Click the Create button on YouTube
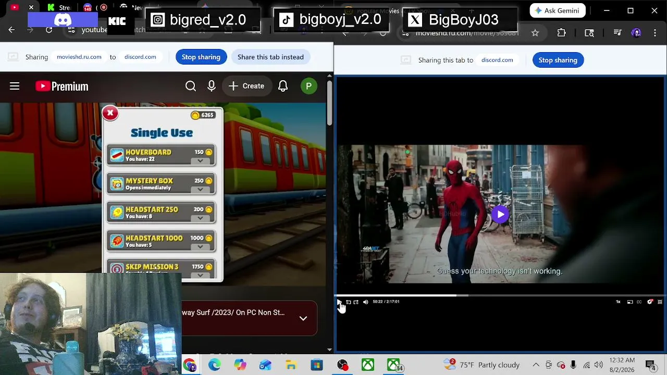This screenshot has height=375, width=667. point(246,86)
